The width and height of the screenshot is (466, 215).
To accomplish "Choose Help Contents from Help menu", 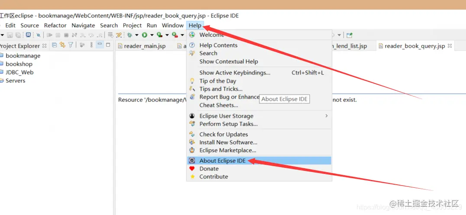I will pos(259,45).
